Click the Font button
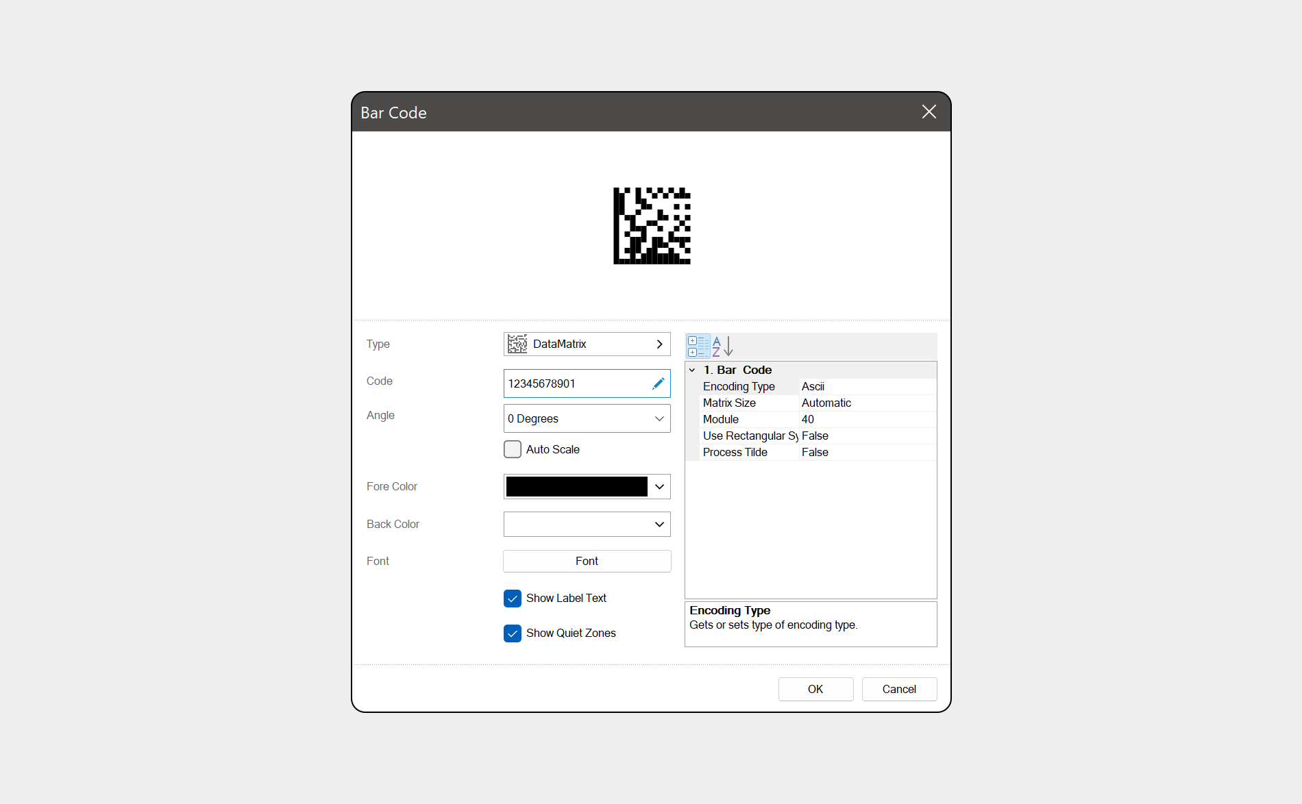This screenshot has height=804, width=1302. (587, 562)
